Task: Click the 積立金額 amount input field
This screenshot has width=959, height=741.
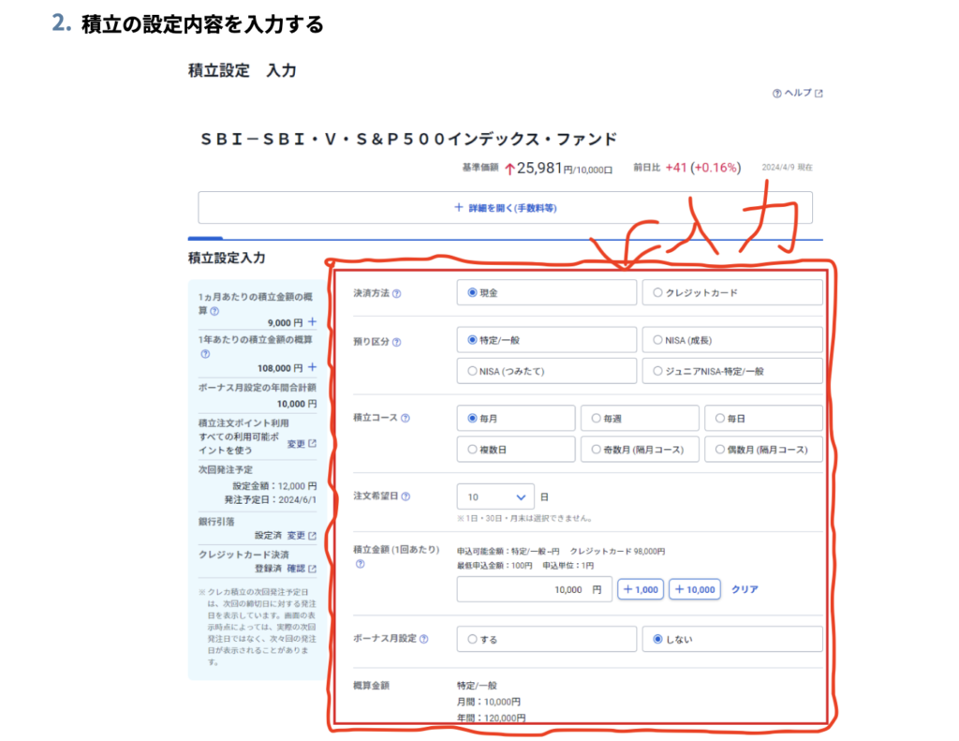Action: click(533, 589)
